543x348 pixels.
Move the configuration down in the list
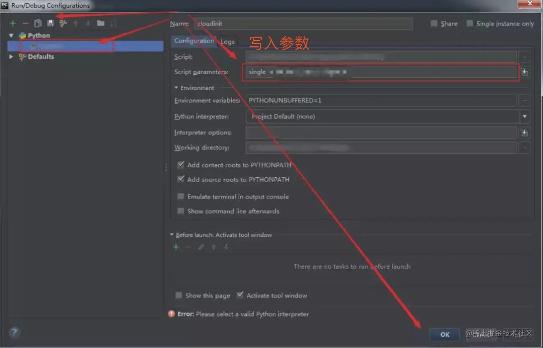click(x=88, y=23)
